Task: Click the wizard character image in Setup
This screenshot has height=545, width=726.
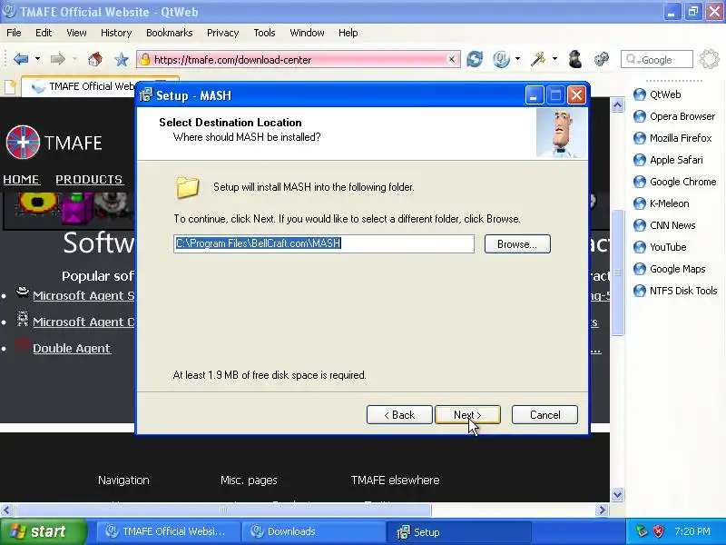Action: click(x=561, y=134)
